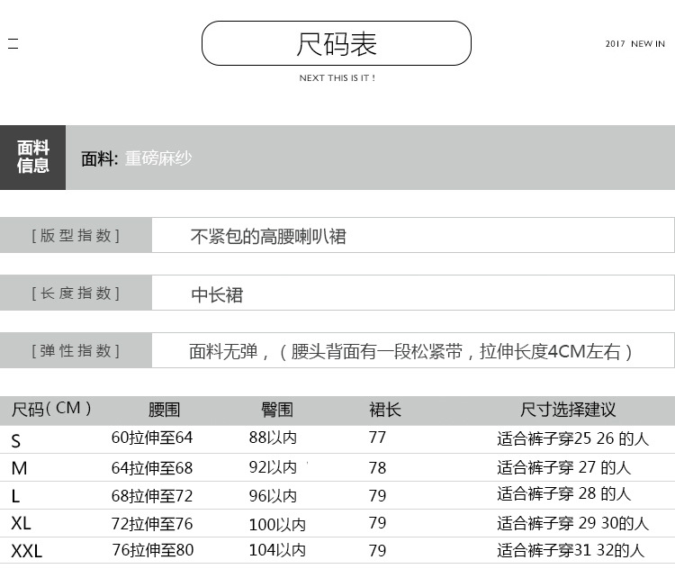The image size is (675, 578).
Task: Select the [弹性指数] label
Action: click(x=76, y=351)
